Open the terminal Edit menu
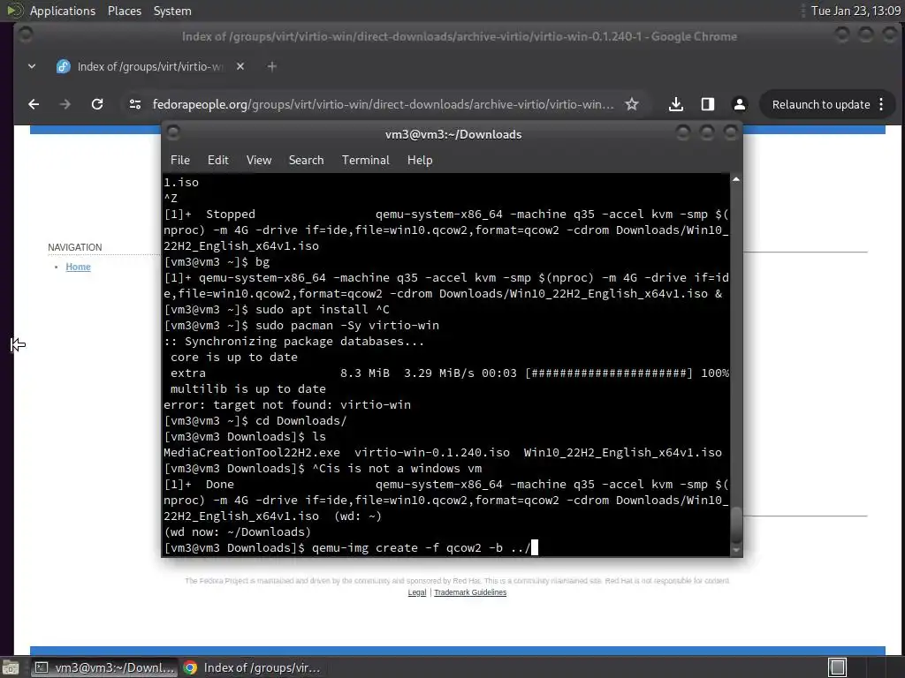The height and width of the screenshot is (678, 905). point(217,161)
